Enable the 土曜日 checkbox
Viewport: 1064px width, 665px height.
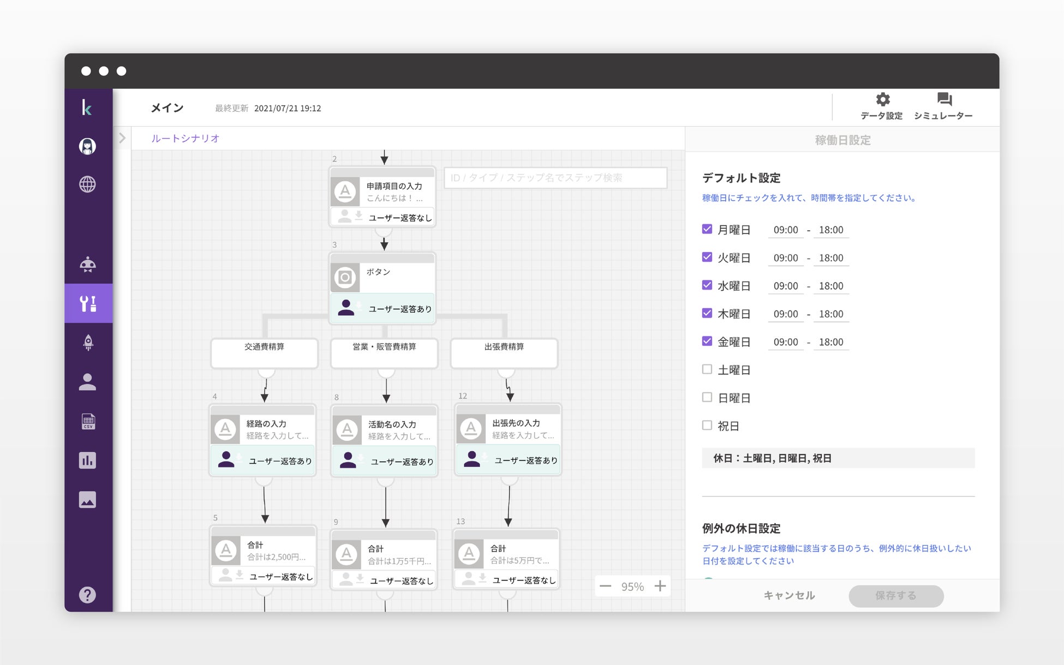point(707,369)
